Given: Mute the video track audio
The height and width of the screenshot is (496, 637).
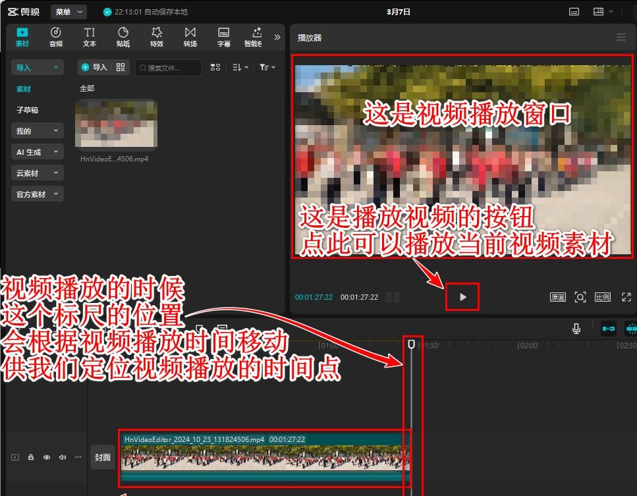Looking at the screenshot, I should point(63,457).
